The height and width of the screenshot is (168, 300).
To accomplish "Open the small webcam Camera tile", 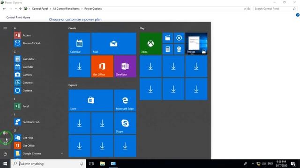I will (x=179, y=49).
